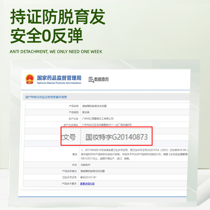Select approval number 国妆特字G20140873
Screen dimensions: 210x210
pyautogui.click(x=117, y=137)
